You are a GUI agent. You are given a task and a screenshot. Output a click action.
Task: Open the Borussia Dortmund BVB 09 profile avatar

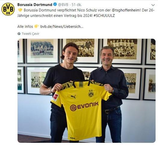pyautogui.click(x=8, y=9)
